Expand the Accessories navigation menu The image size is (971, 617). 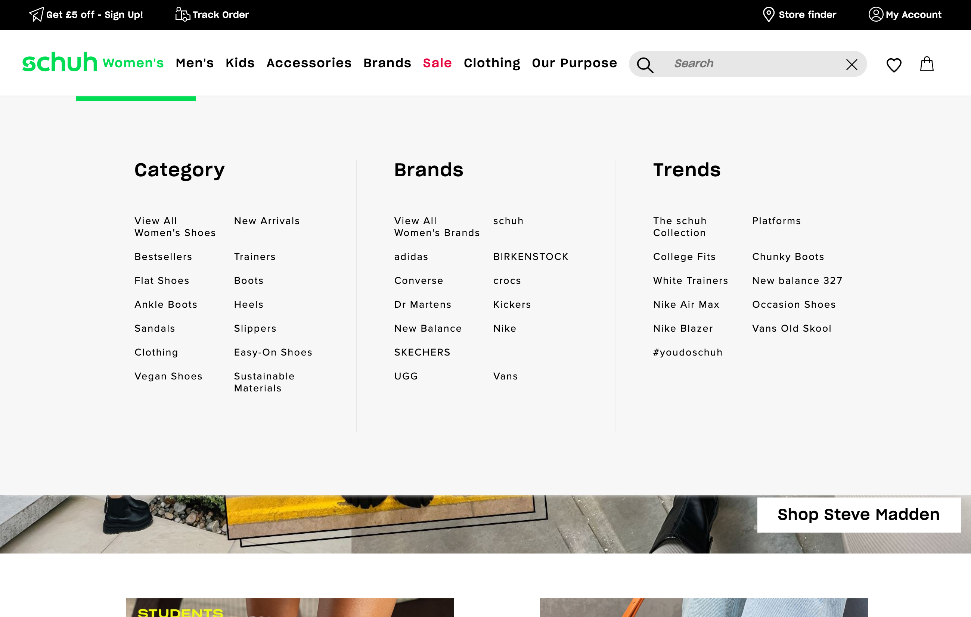point(308,63)
